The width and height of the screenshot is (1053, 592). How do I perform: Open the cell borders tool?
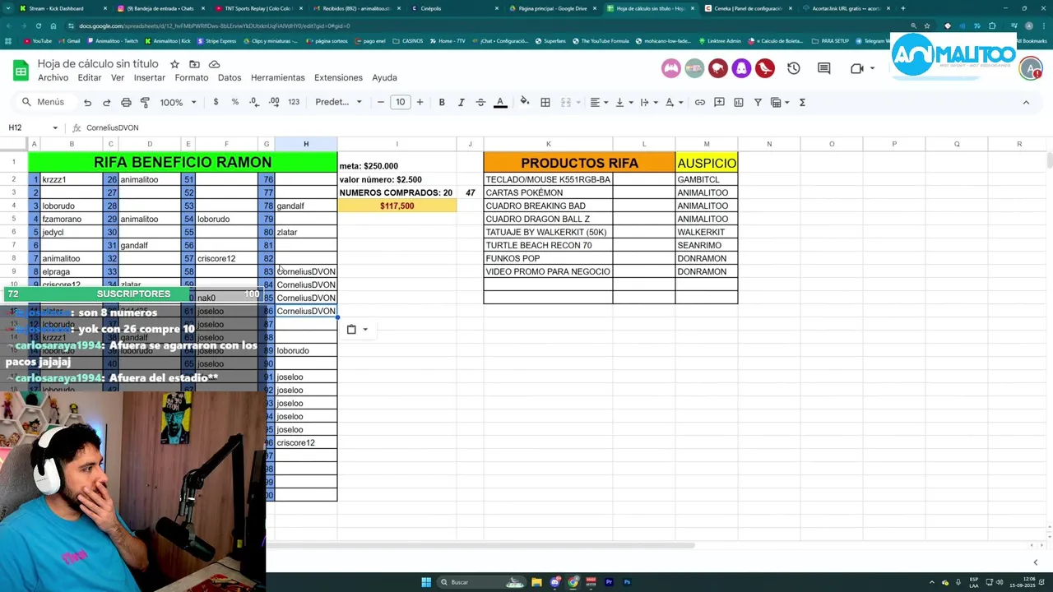tap(545, 102)
